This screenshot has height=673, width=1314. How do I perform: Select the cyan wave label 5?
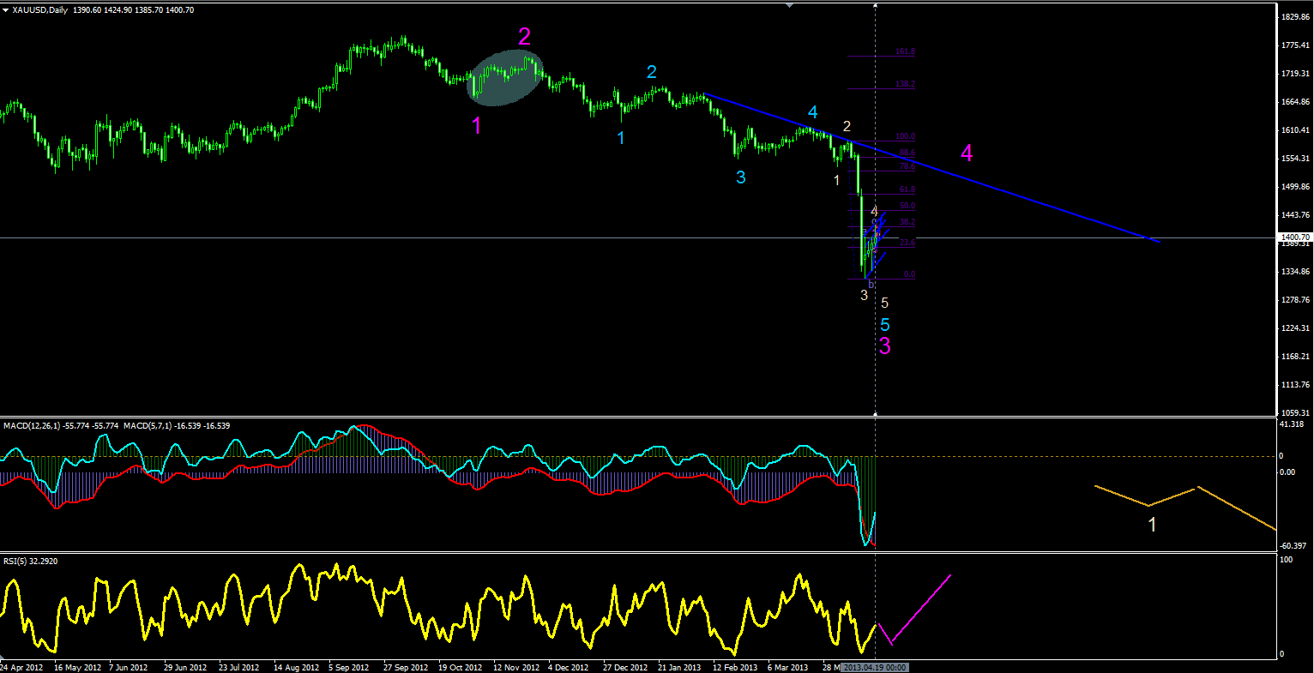[884, 325]
